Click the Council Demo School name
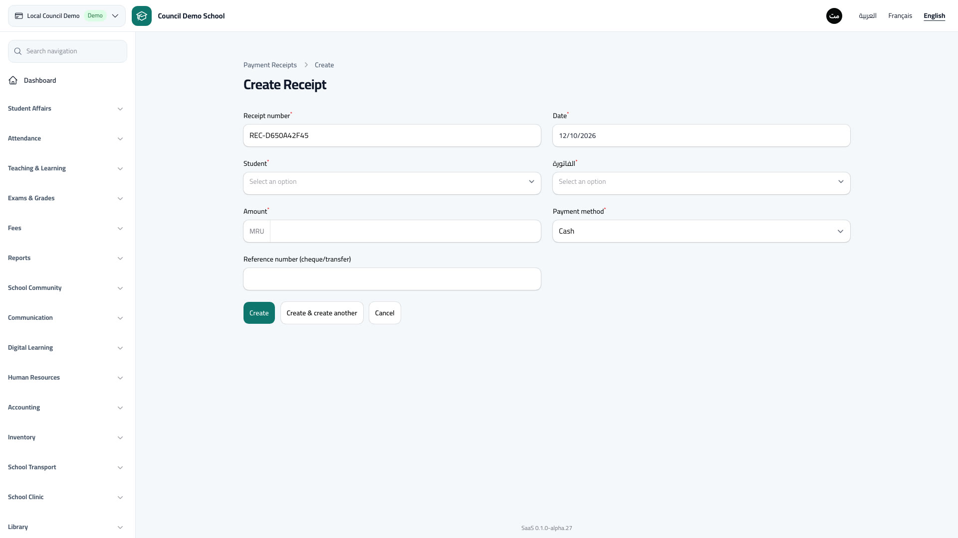This screenshot has height=538, width=958. tap(191, 16)
